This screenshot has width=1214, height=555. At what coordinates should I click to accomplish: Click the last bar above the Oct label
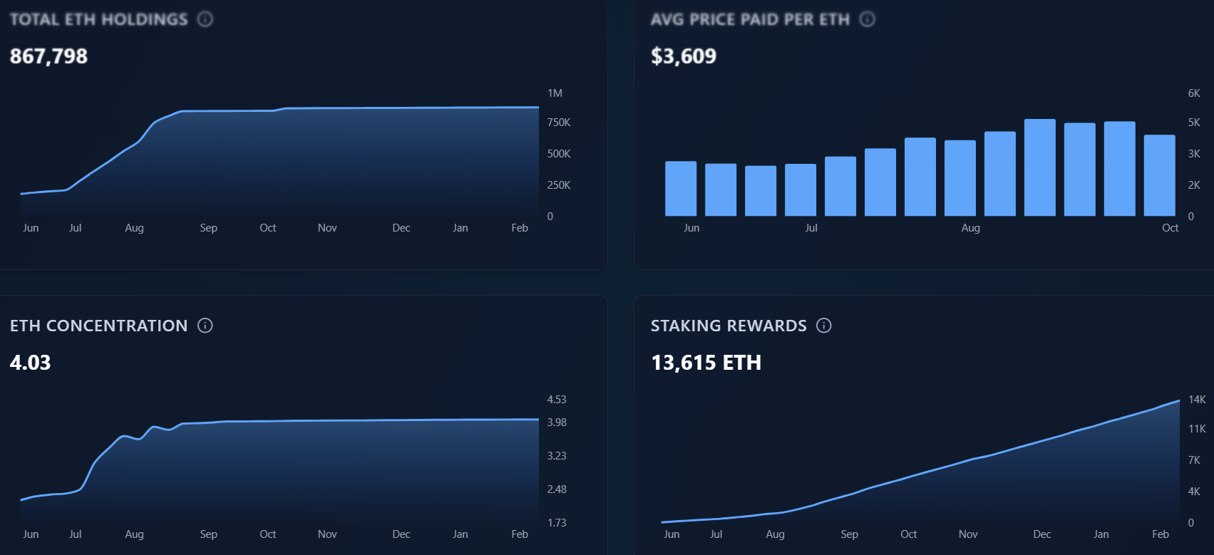tap(1159, 175)
